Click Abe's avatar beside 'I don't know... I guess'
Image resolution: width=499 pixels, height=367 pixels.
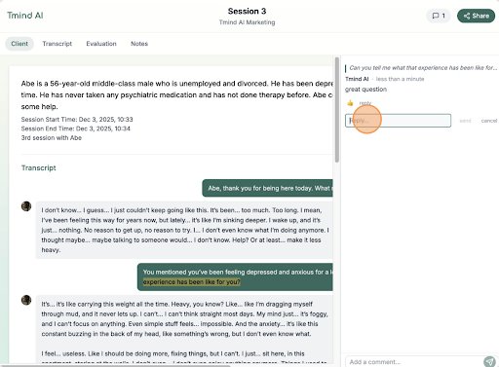(26, 206)
